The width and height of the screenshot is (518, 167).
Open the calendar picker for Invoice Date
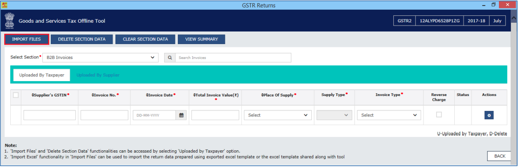tap(181, 116)
